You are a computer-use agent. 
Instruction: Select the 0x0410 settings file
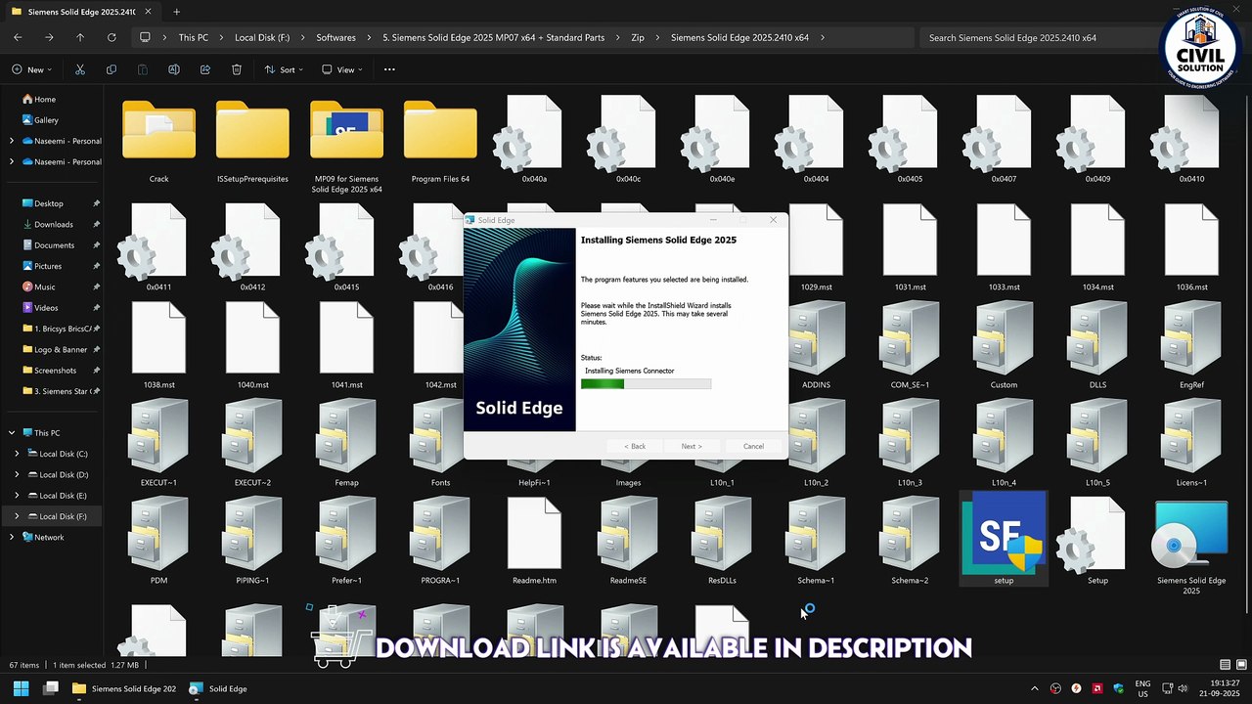(1191, 137)
